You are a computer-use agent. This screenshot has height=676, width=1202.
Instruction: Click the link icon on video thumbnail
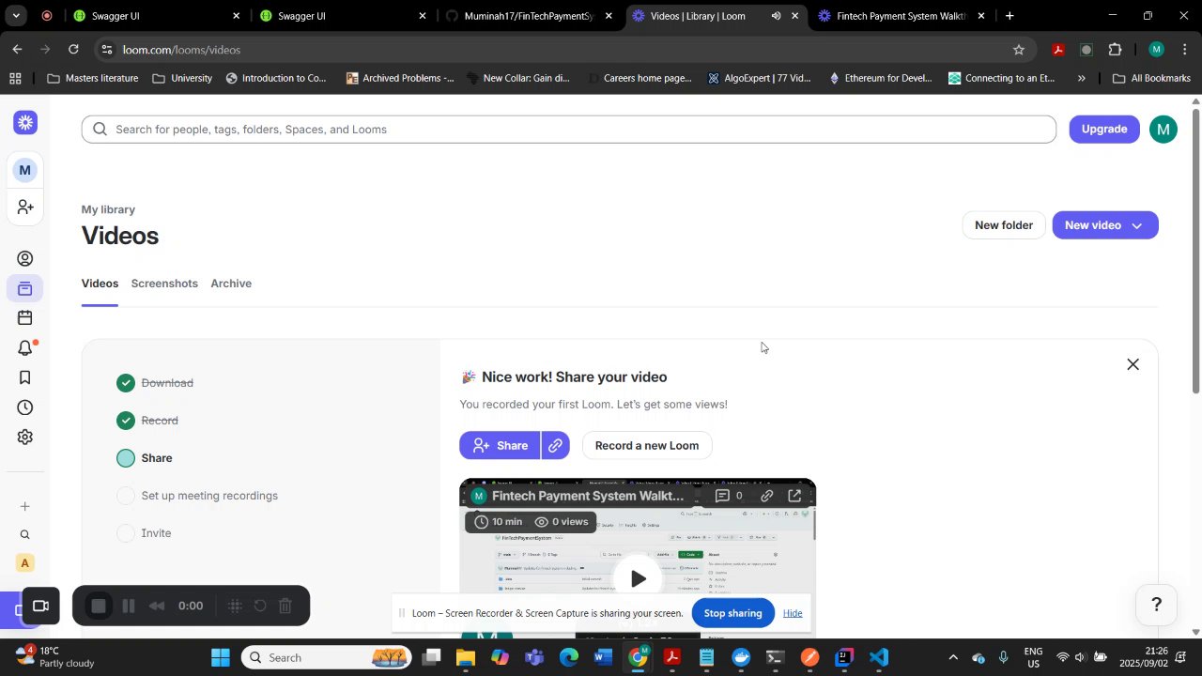pos(767,496)
